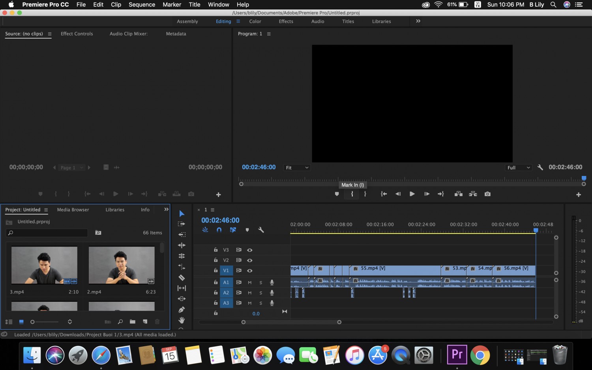Select the Pen tool
The height and width of the screenshot is (370, 592).
tap(182, 310)
